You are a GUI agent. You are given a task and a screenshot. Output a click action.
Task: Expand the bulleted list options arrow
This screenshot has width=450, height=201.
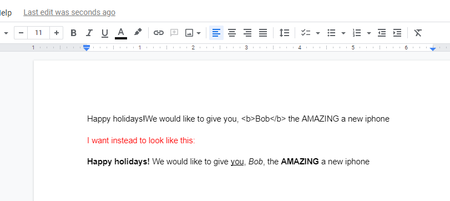(343, 33)
